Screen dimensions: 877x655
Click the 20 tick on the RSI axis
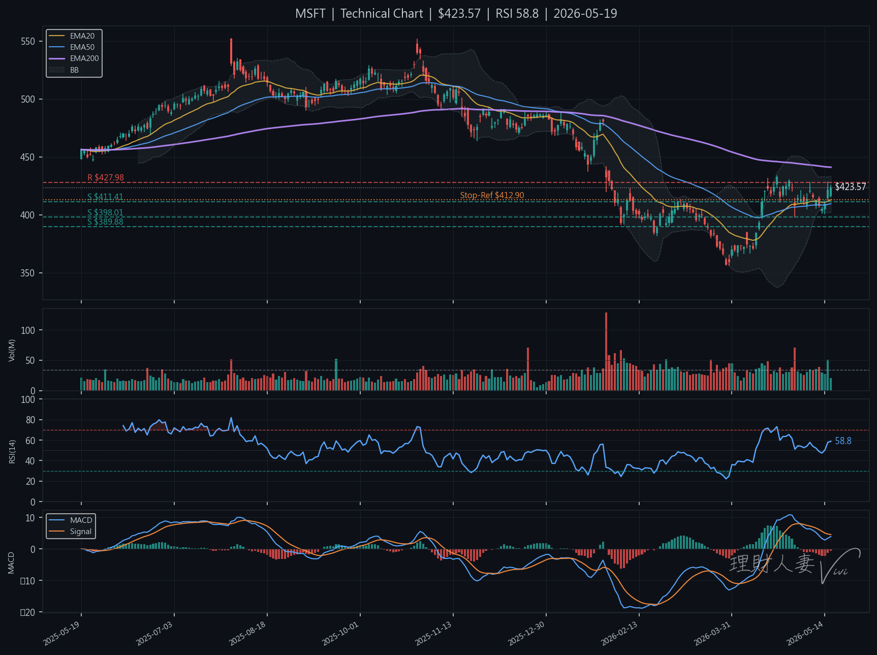point(30,482)
